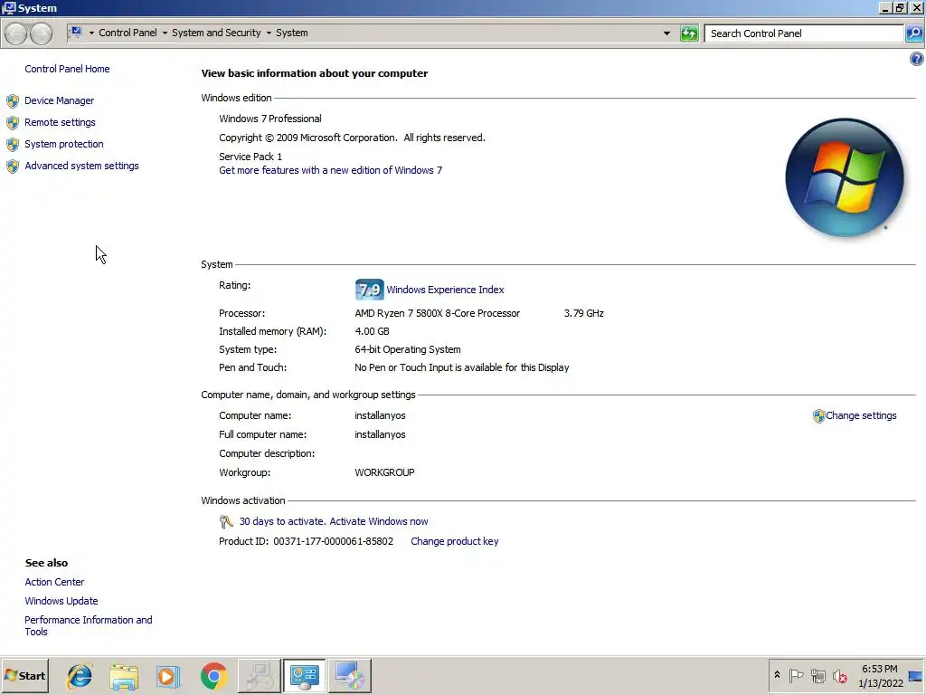The height and width of the screenshot is (695, 926).
Task: Click the WORKGROUP value text
Action: coord(384,472)
